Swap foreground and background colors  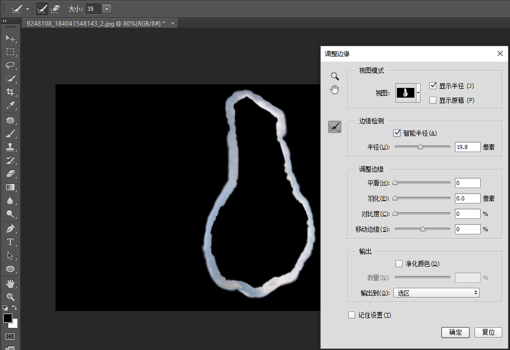coord(14,307)
